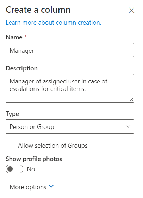This screenshot has height=198, width=143.
Task: Click the No label beside the toggle
Action: tap(31, 169)
